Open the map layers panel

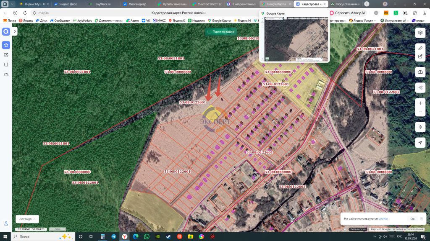click(x=420, y=33)
